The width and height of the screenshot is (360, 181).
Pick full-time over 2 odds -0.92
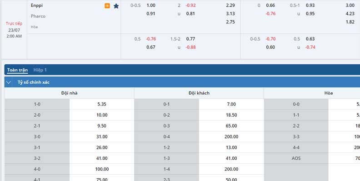tap(190, 5)
